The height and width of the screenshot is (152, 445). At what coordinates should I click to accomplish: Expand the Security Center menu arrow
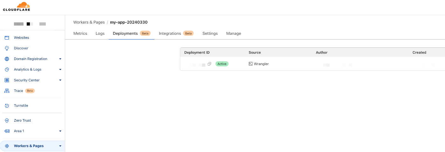pos(60,80)
